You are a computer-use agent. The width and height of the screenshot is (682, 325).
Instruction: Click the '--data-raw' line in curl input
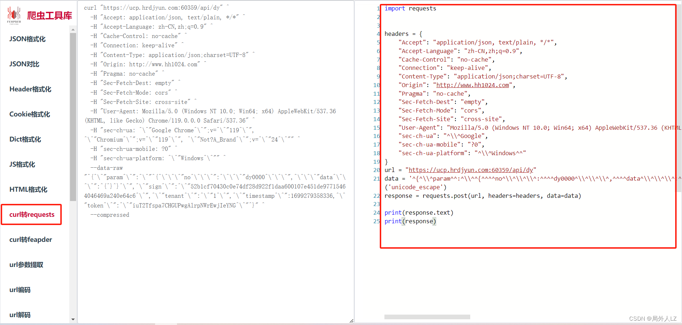[x=107, y=168]
